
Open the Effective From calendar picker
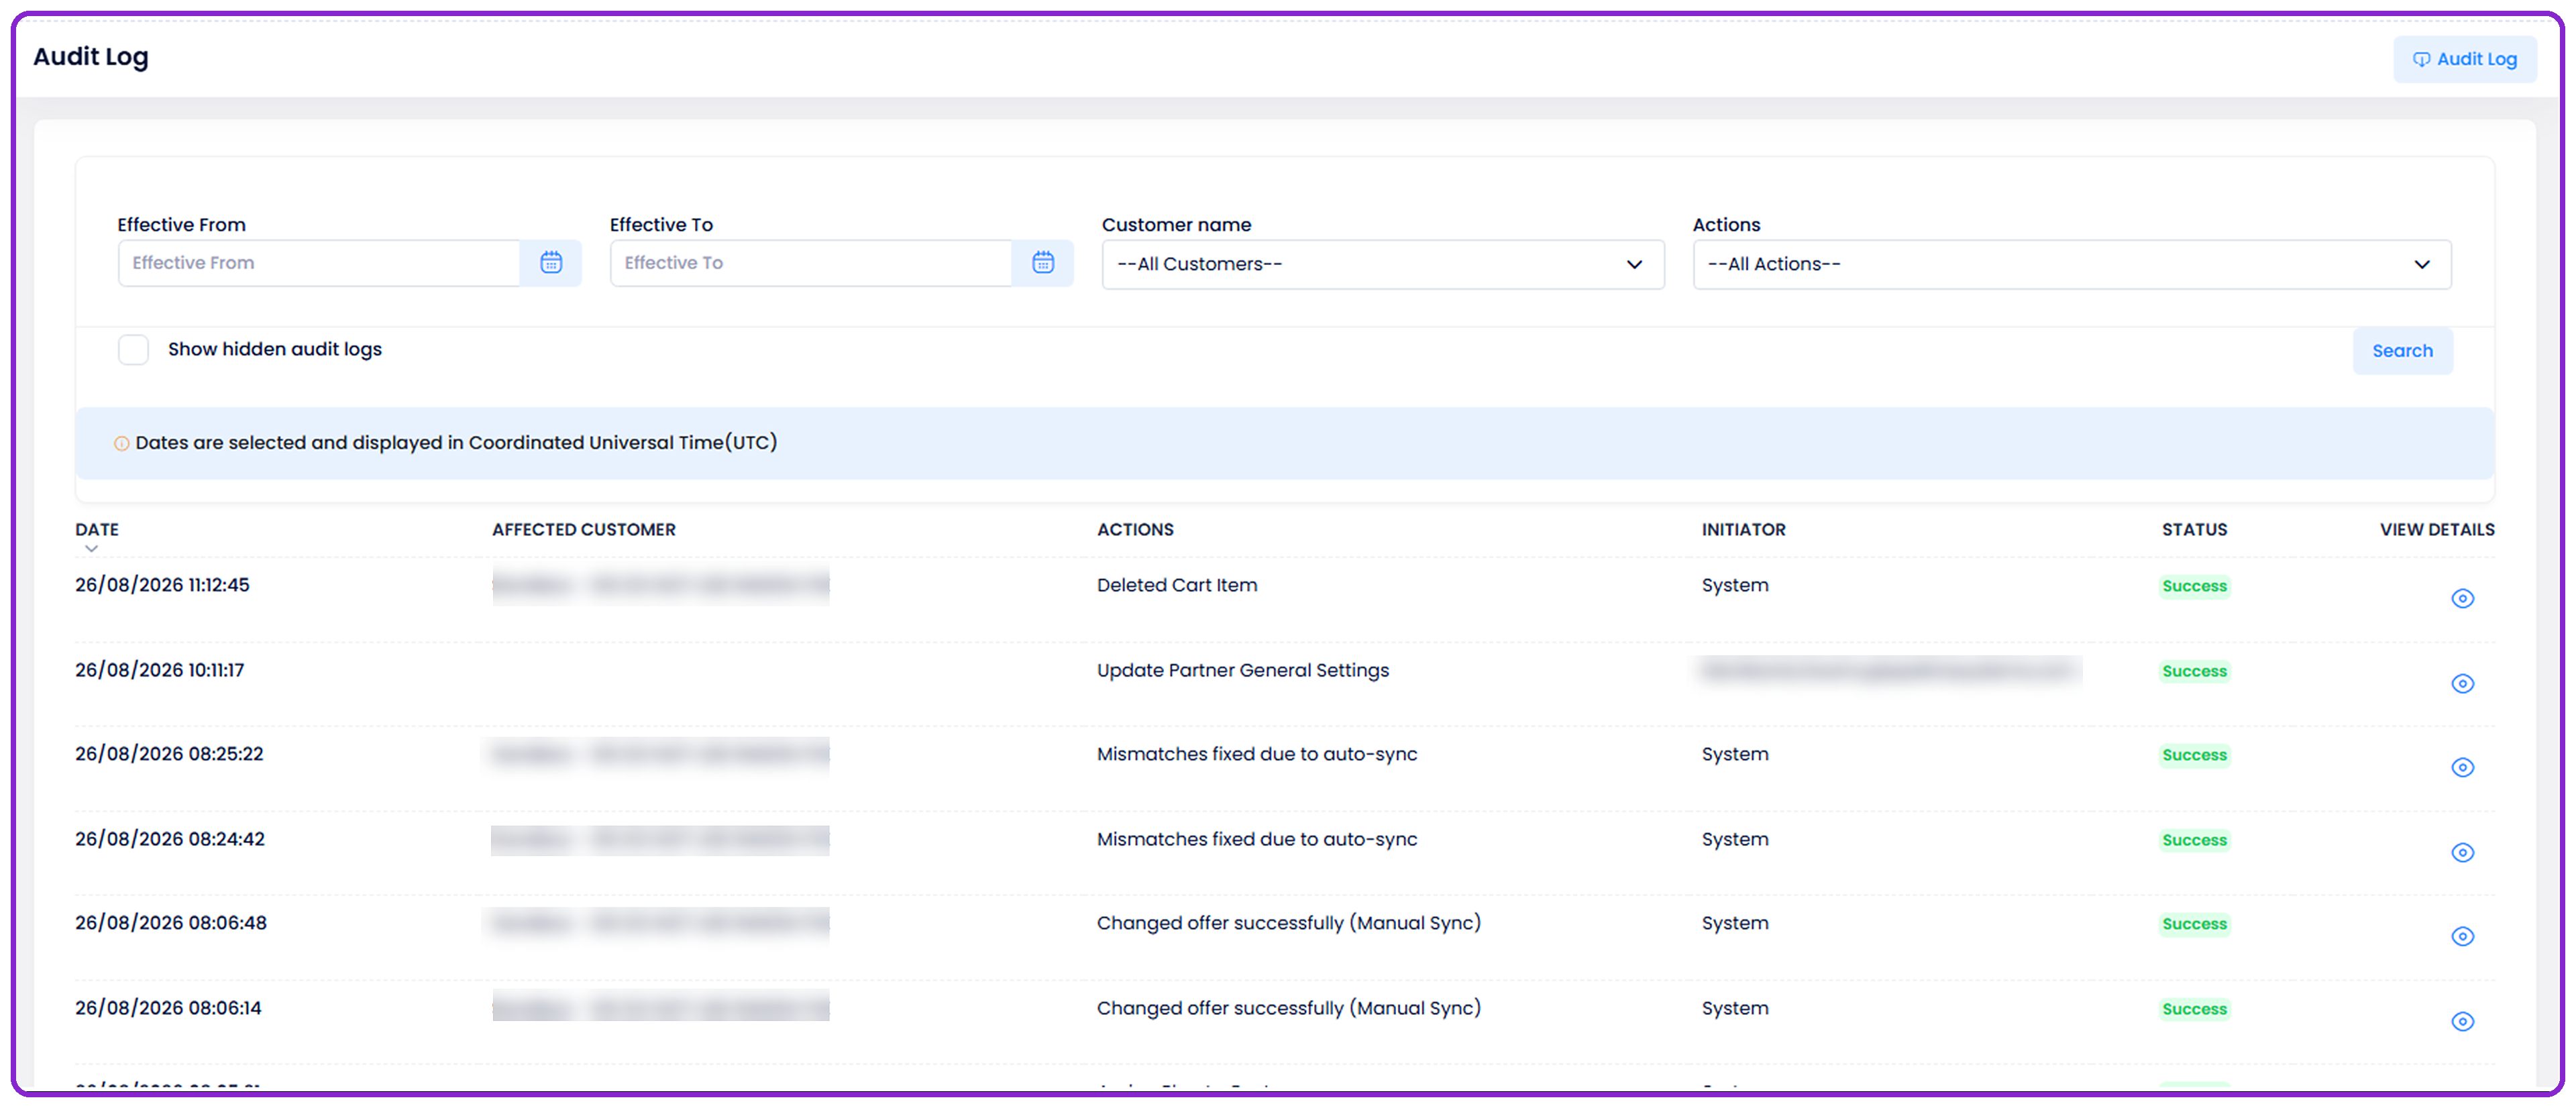[x=551, y=263]
